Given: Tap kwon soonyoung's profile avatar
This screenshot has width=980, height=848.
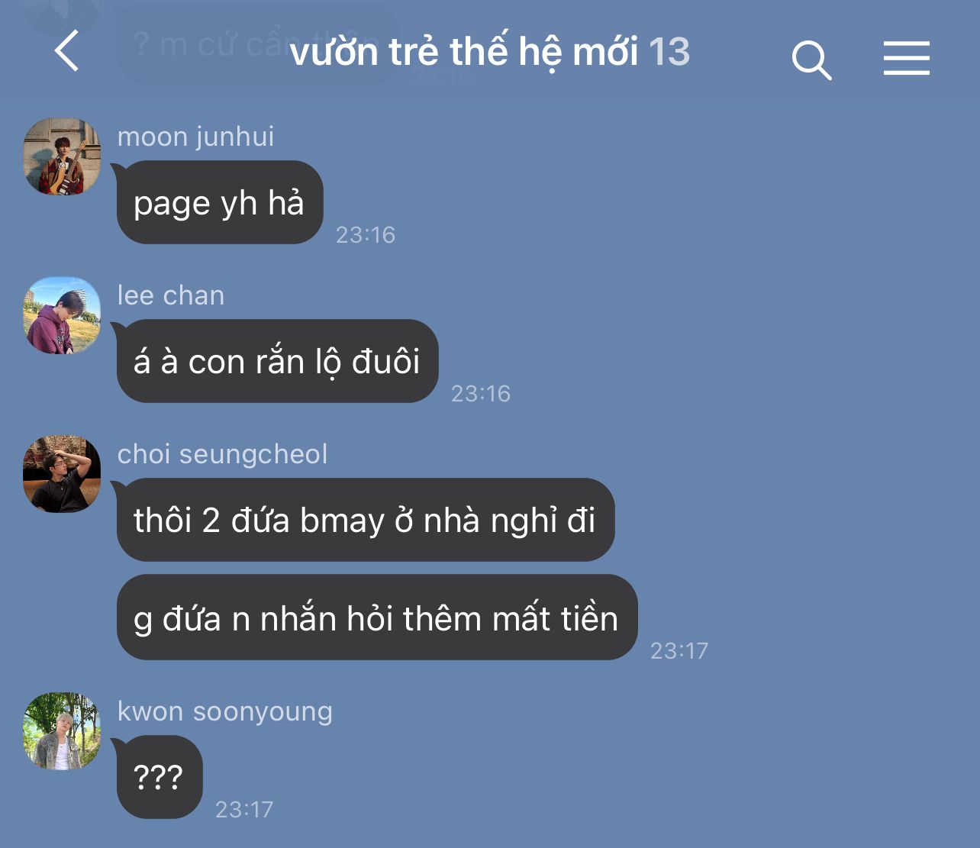Looking at the screenshot, I should [x=62, y=730].
